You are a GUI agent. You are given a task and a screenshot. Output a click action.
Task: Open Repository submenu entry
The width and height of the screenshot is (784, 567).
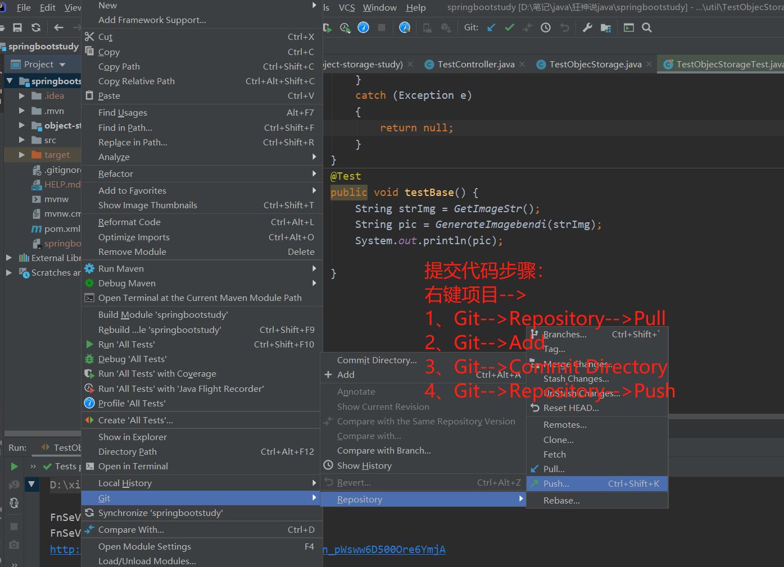[423, 499]
